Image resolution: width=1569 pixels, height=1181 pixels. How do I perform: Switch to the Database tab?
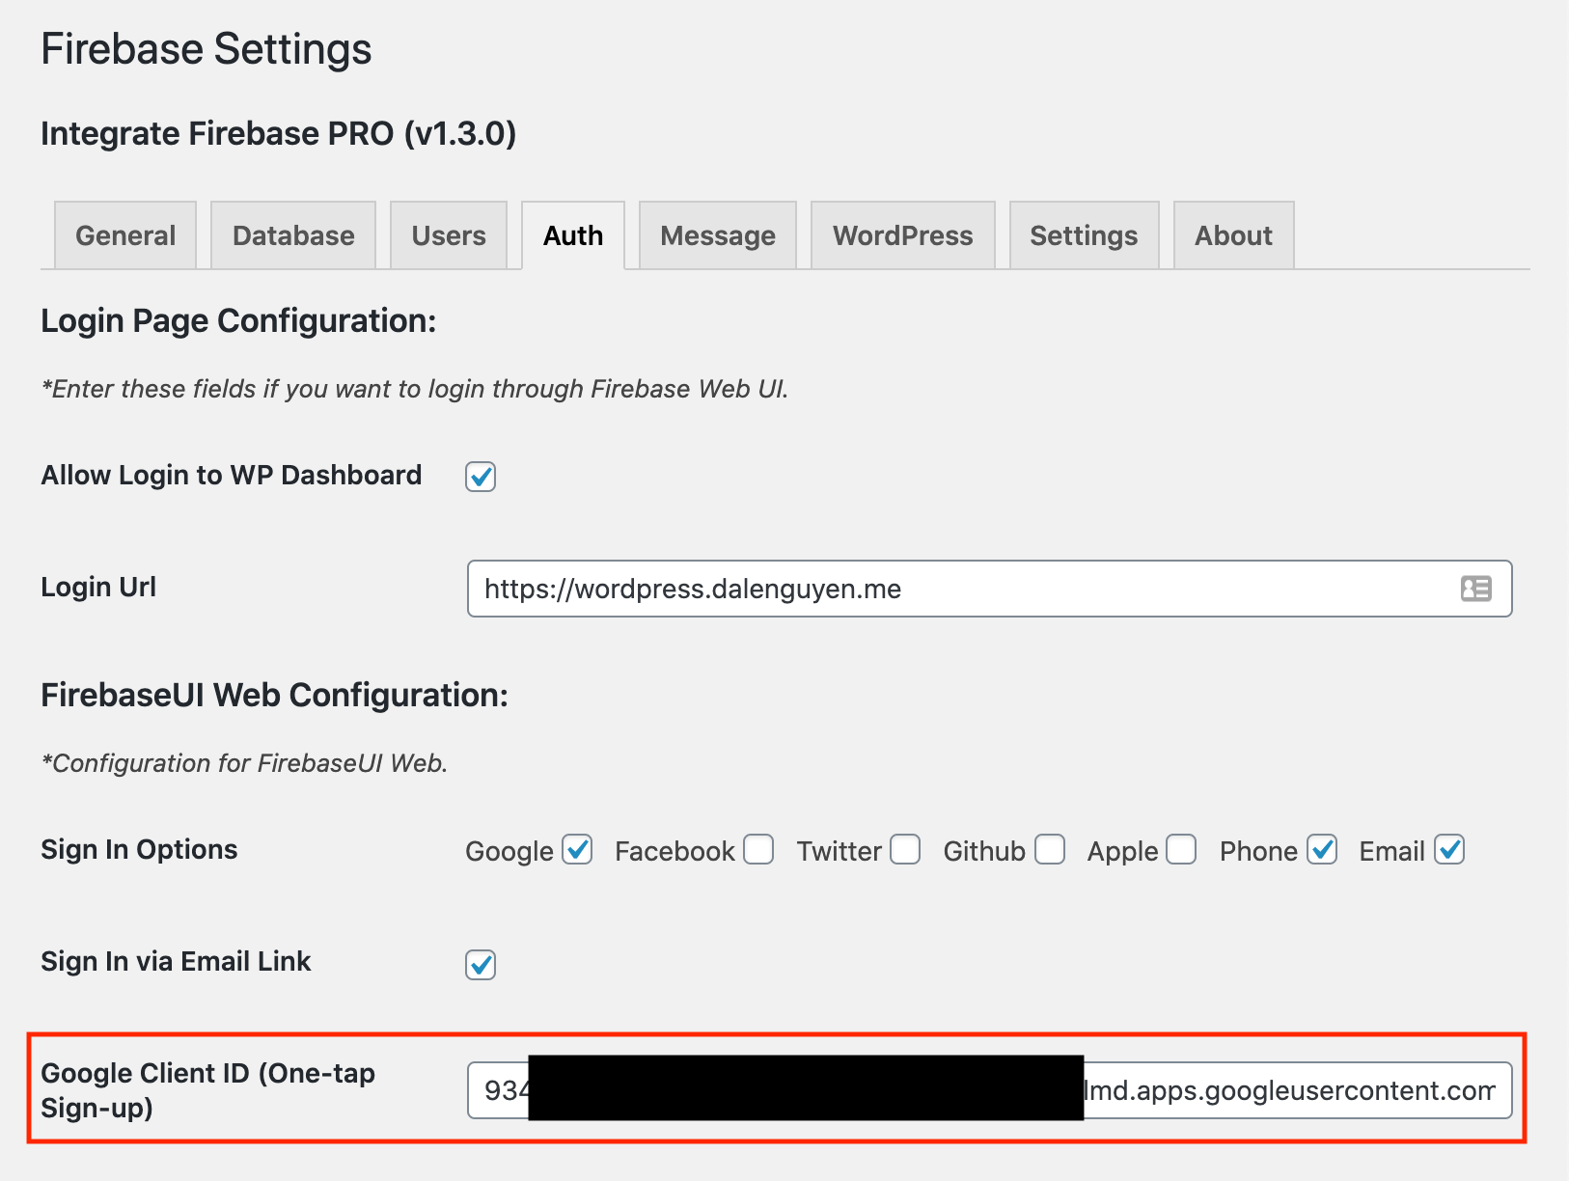pos(293,235)
